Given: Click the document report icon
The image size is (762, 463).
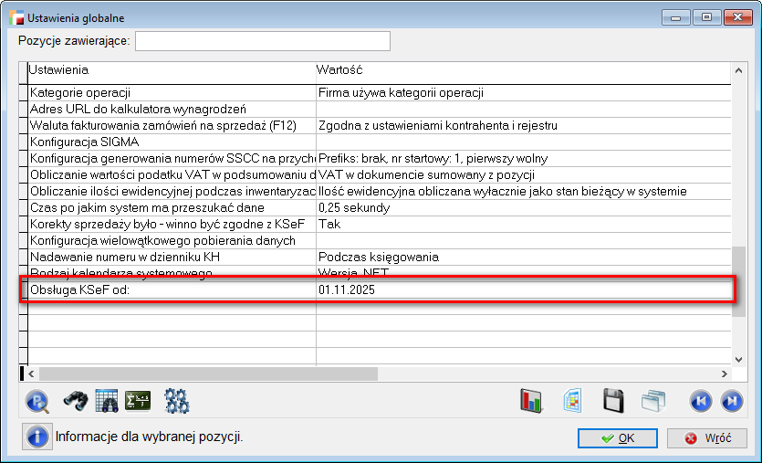Looking at the screenshot, I should pos(573,401).
